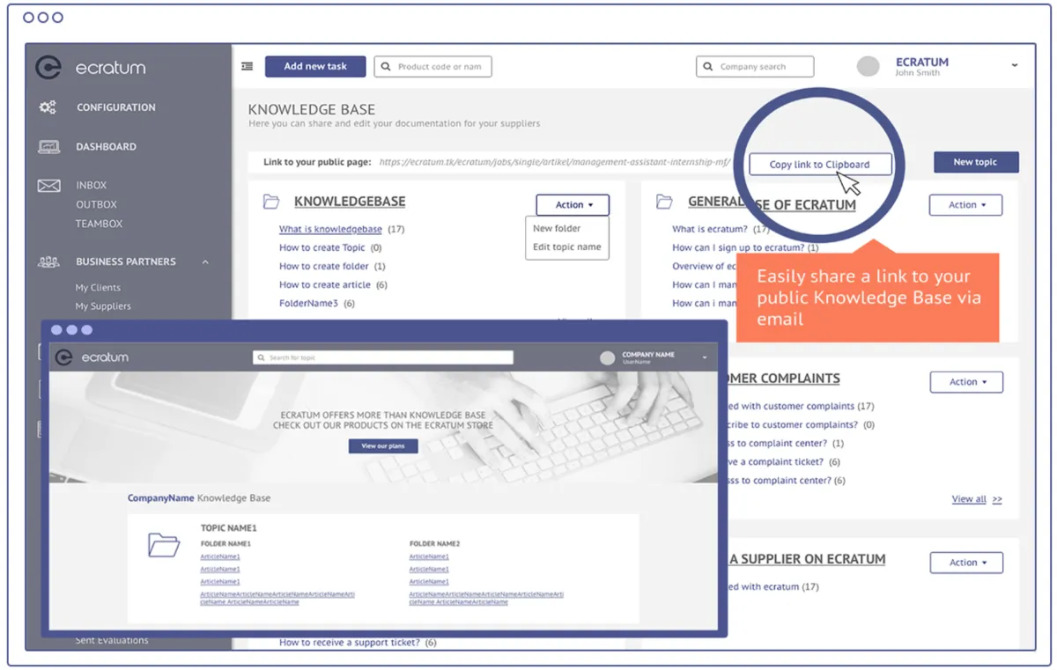The image size is (1057, 670).
Task: Go to Teambox in the sidebar
Action: 99,224
